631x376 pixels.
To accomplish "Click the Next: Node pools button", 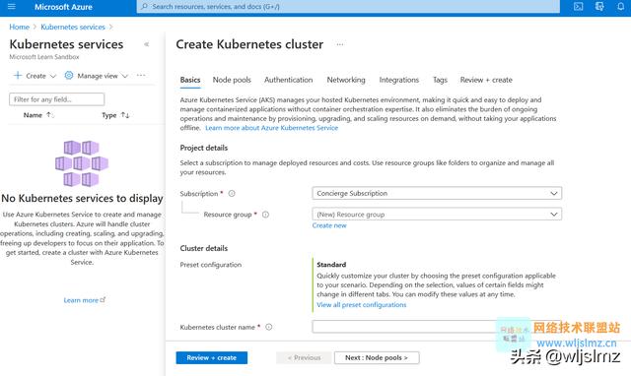I will coord(377,357).
